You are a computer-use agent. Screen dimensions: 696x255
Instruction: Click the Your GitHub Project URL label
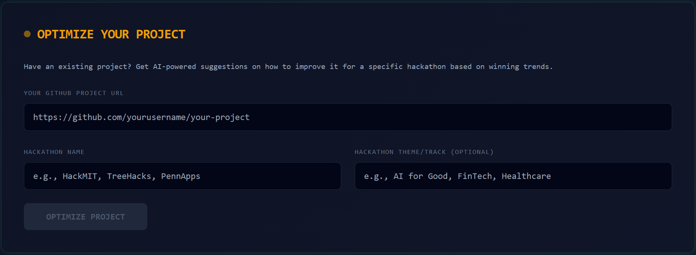73,93
